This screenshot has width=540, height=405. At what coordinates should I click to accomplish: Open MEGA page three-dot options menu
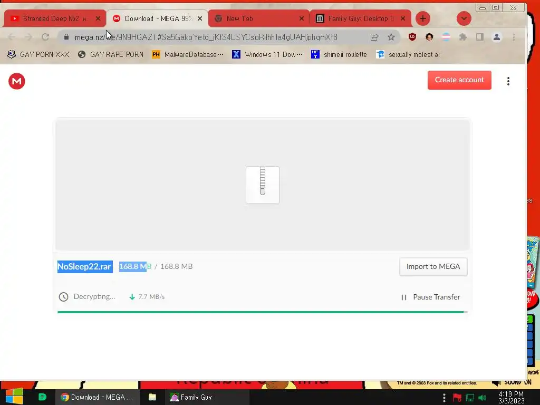(x=508, y=81)
